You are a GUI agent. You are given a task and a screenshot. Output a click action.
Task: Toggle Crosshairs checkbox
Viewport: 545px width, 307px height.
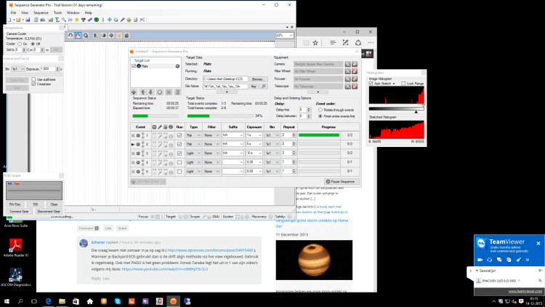pos(33,84)
